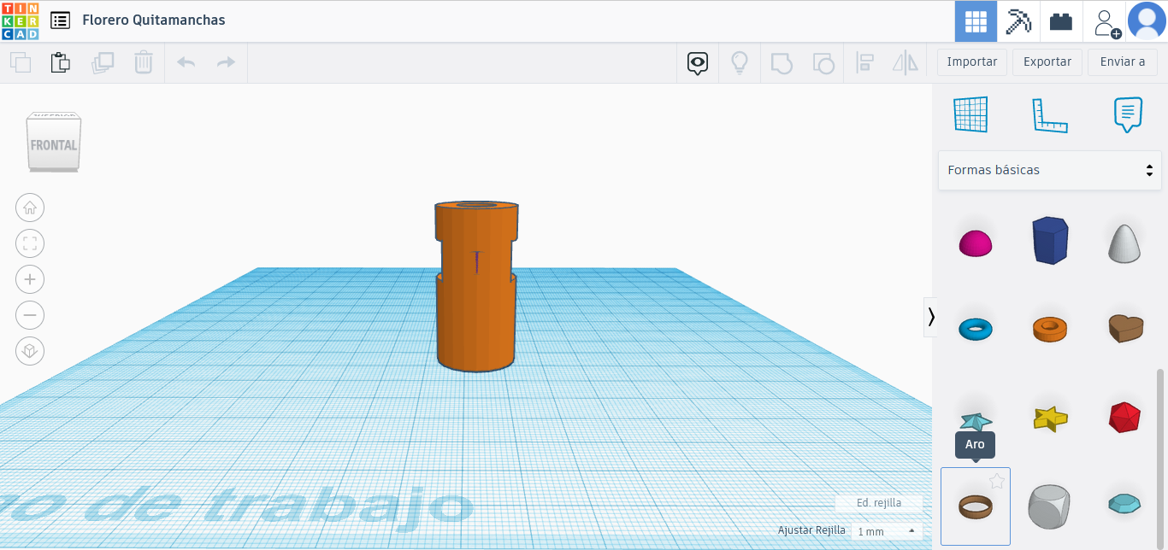1168x550 pixels.
Task: Click the Copy toolbar icon
Action: 21,62
